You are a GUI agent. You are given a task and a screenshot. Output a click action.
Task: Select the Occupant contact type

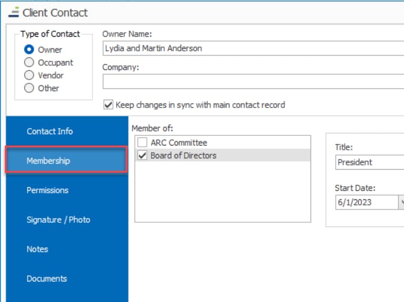pos(29,62)
